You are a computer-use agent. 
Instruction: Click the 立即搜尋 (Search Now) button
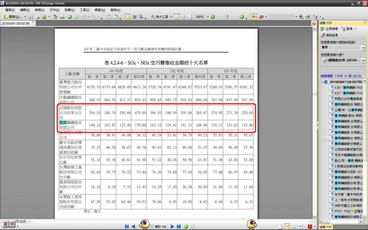[x=329, y=29]
